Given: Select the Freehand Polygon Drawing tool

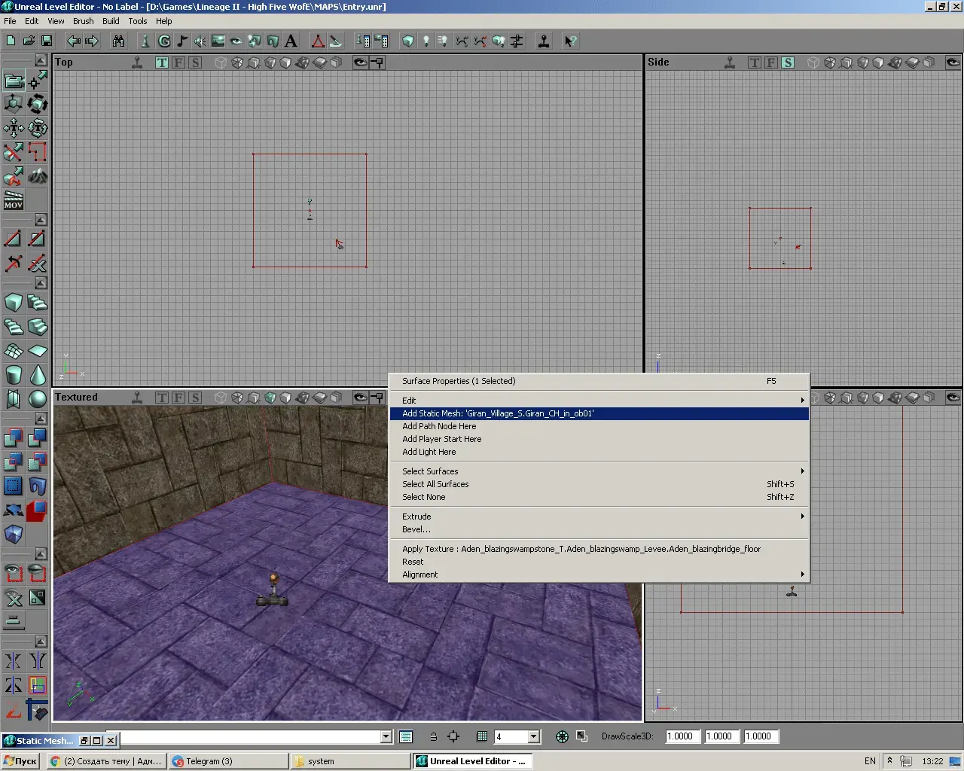Looking at the screenshot, I should [38, 152].
